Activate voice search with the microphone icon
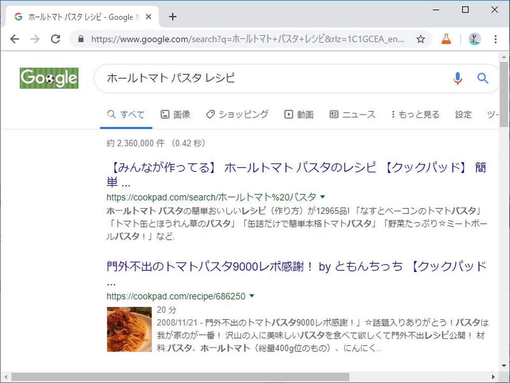This screenshot has width=510, height=383. 458,78
